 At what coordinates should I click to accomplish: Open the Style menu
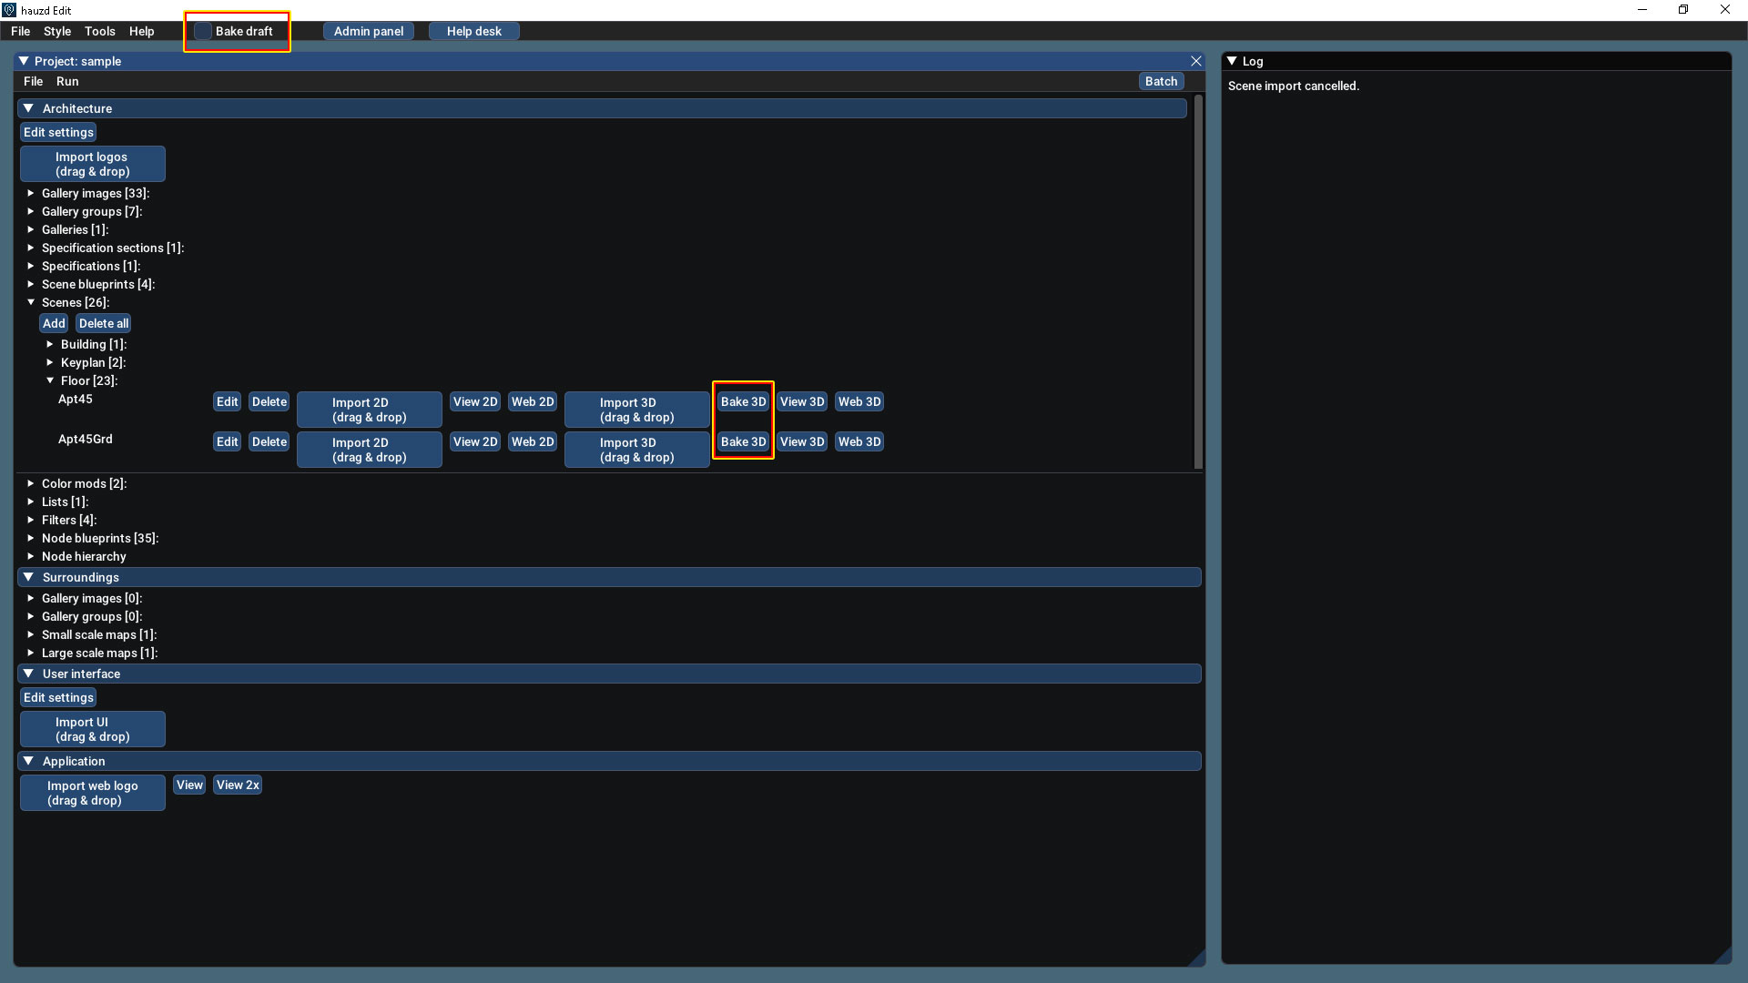pos(56,31)
